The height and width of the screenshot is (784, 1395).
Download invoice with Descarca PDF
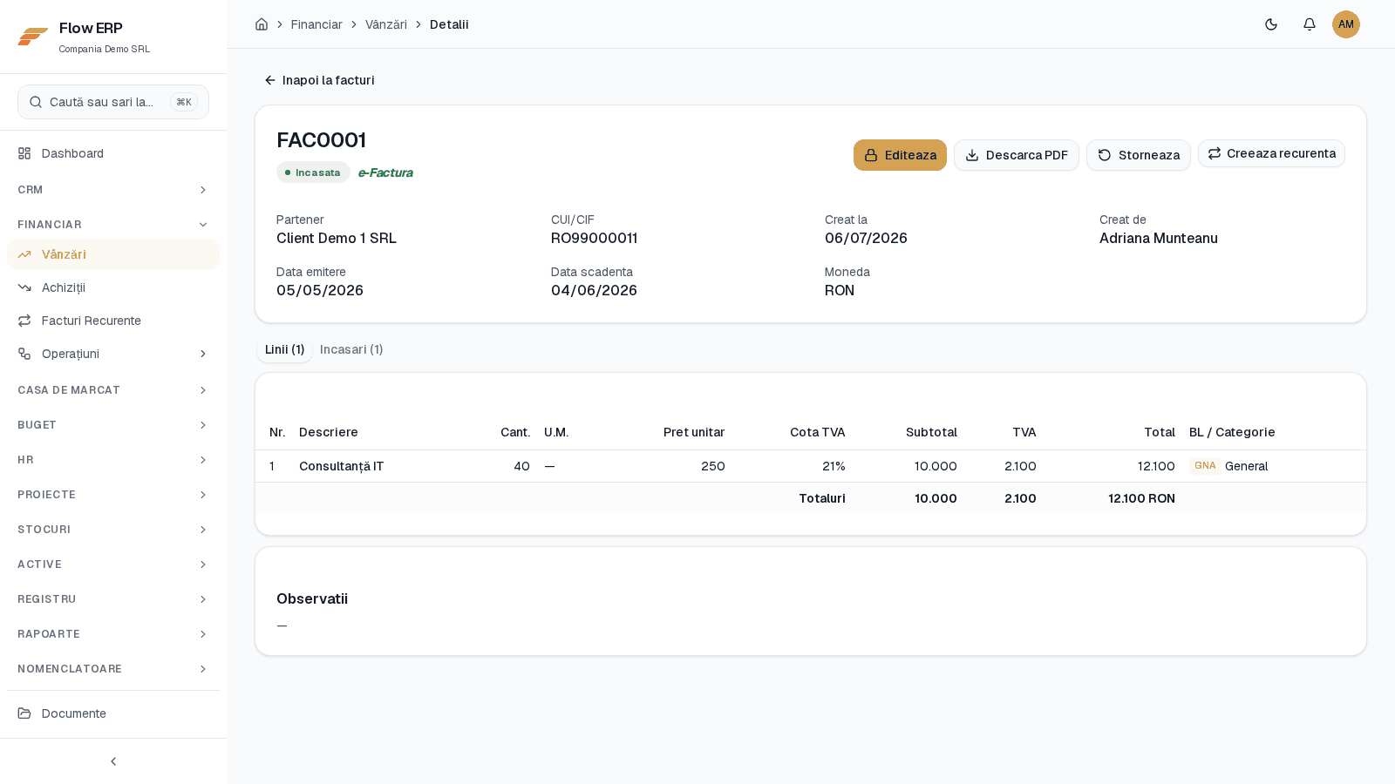click(1017, 155)
